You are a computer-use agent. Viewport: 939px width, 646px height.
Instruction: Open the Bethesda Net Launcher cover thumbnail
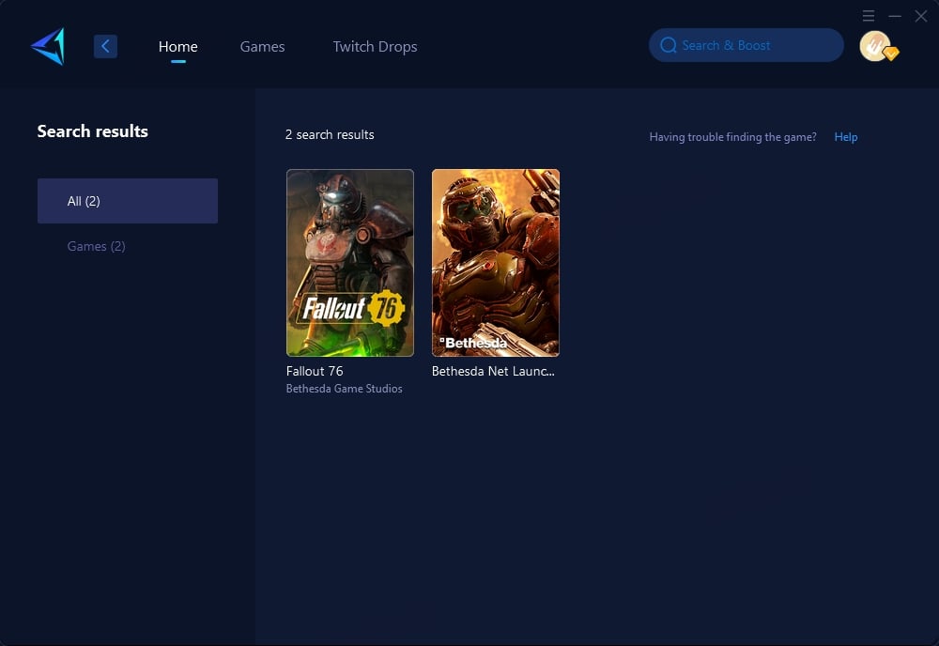coord(495,263)
